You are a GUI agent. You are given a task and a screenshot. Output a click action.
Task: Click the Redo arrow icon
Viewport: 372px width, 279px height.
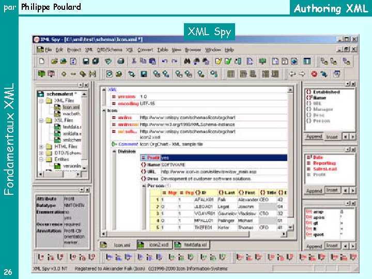175,61
